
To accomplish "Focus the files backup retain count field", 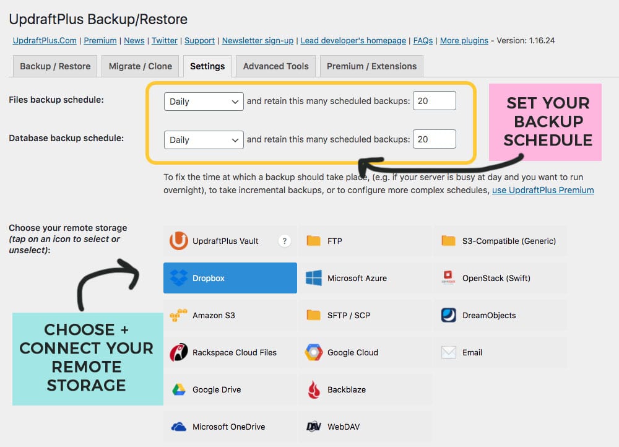I will (x=435, y=101).
